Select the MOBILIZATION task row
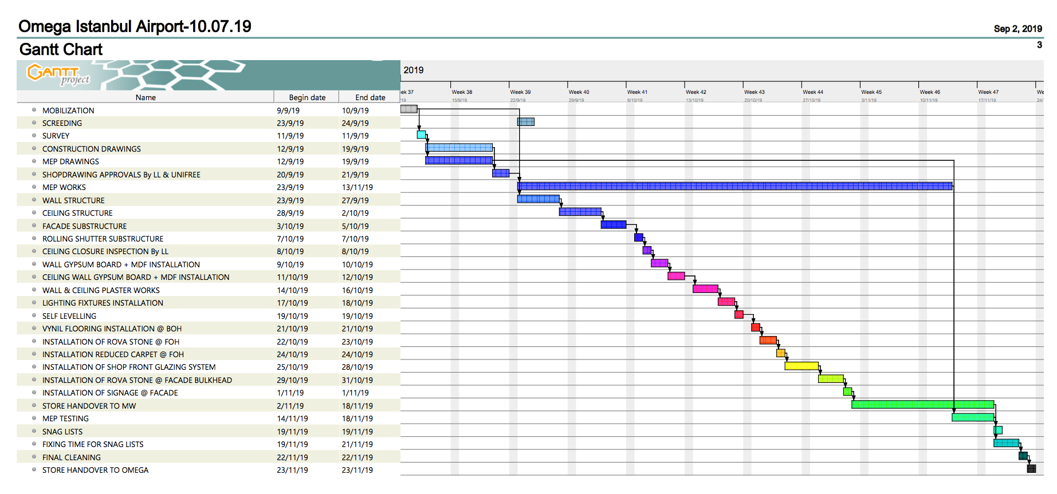The image size is (1057, 494). (x=209, y=110)
